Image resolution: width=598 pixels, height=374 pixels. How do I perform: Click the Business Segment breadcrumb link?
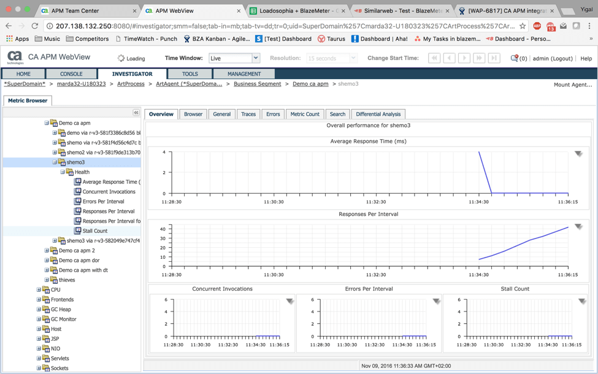[x=258, y=84]
